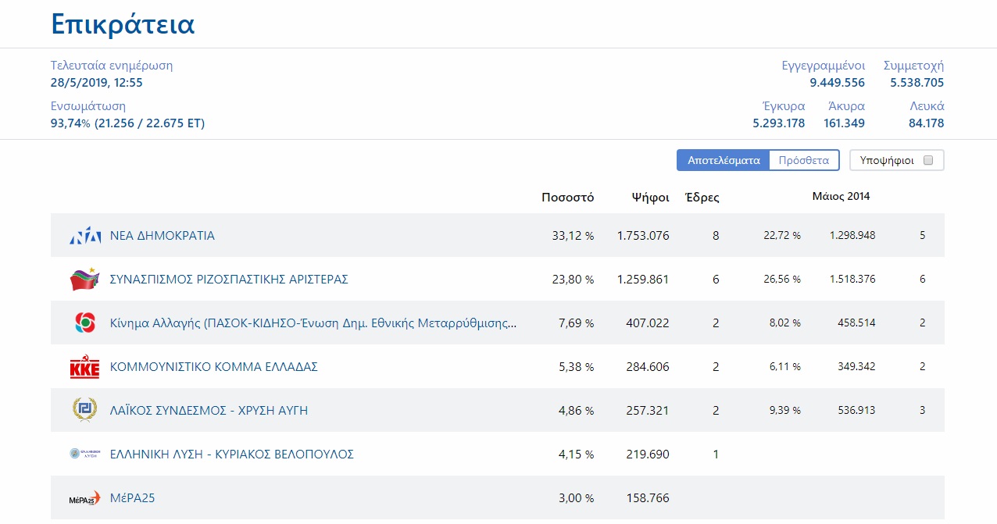Click the SYRIZA flag logo
Image resolution: width=997 pixels, height=524 pixels.
pos(85,279)
